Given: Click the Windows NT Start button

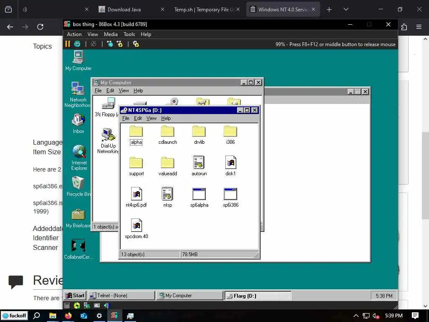Looking at the screenshot, I should [75, 296].
